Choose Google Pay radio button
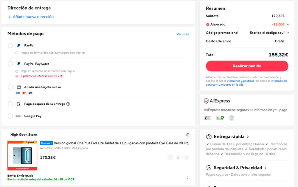This screenshot has height=187, width=298. [x=10, y=116]
